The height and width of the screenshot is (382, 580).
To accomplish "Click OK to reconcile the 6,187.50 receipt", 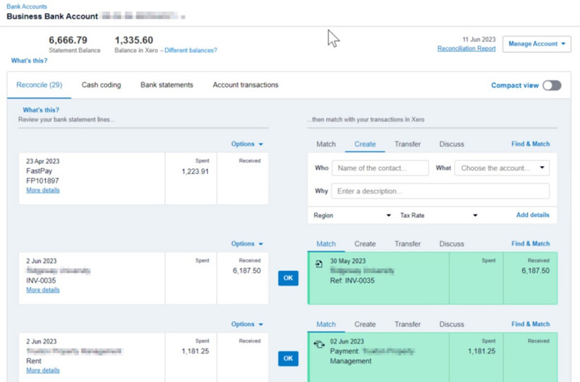I will (x=288, y=278).
